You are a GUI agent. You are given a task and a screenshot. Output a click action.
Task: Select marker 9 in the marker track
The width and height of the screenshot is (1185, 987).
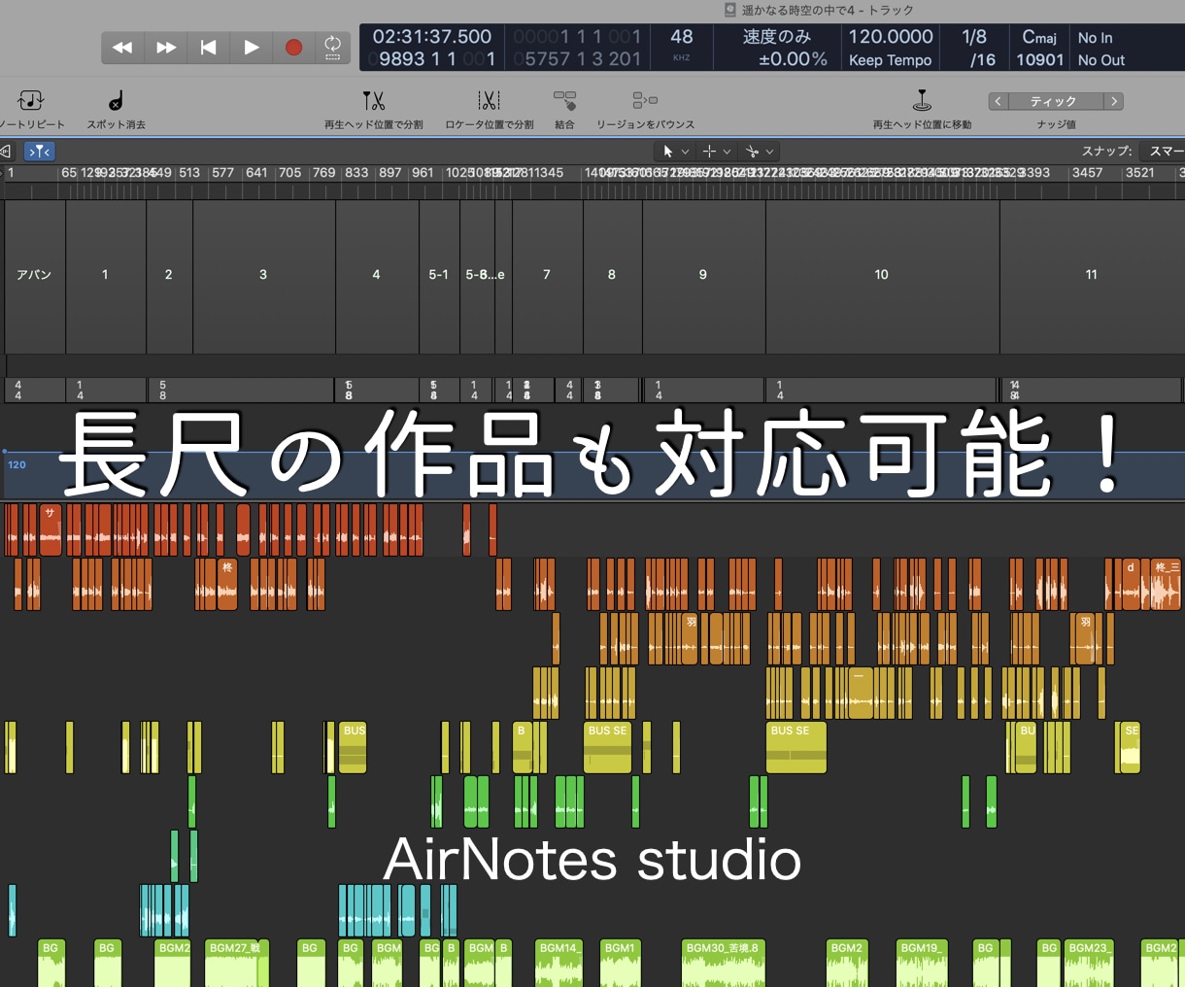pos(703,275)
